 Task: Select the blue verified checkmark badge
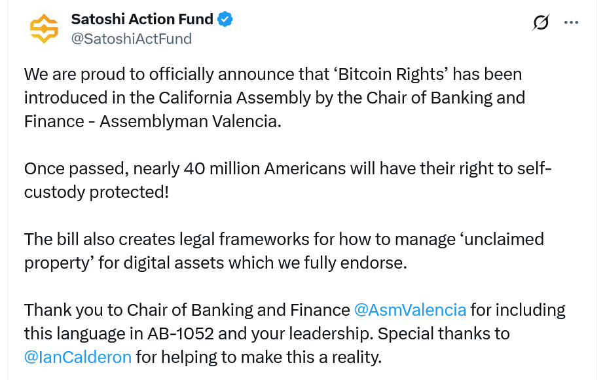pyautogui.click(x=223, y=19)
